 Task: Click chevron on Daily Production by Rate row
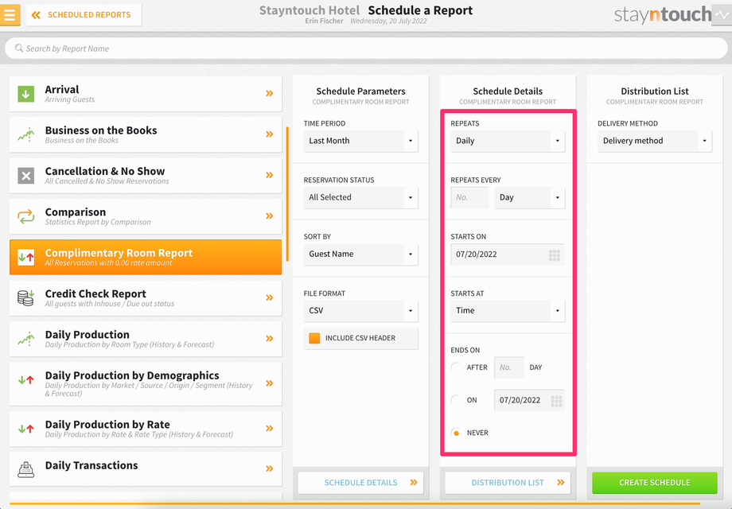[x=270, y=429]
